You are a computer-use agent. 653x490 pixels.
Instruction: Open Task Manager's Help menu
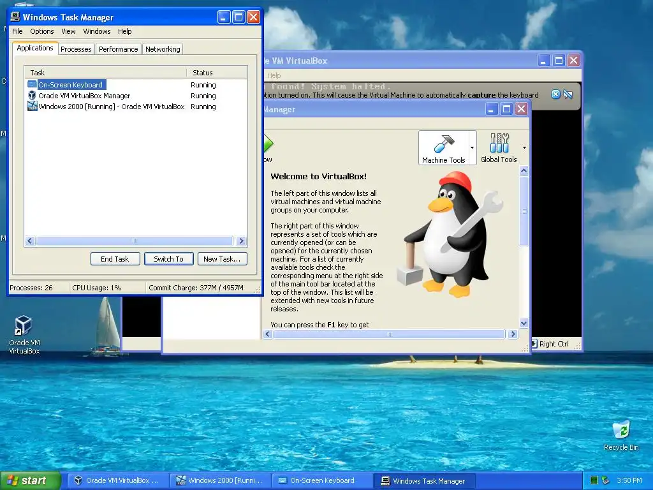tap(124, 31)
